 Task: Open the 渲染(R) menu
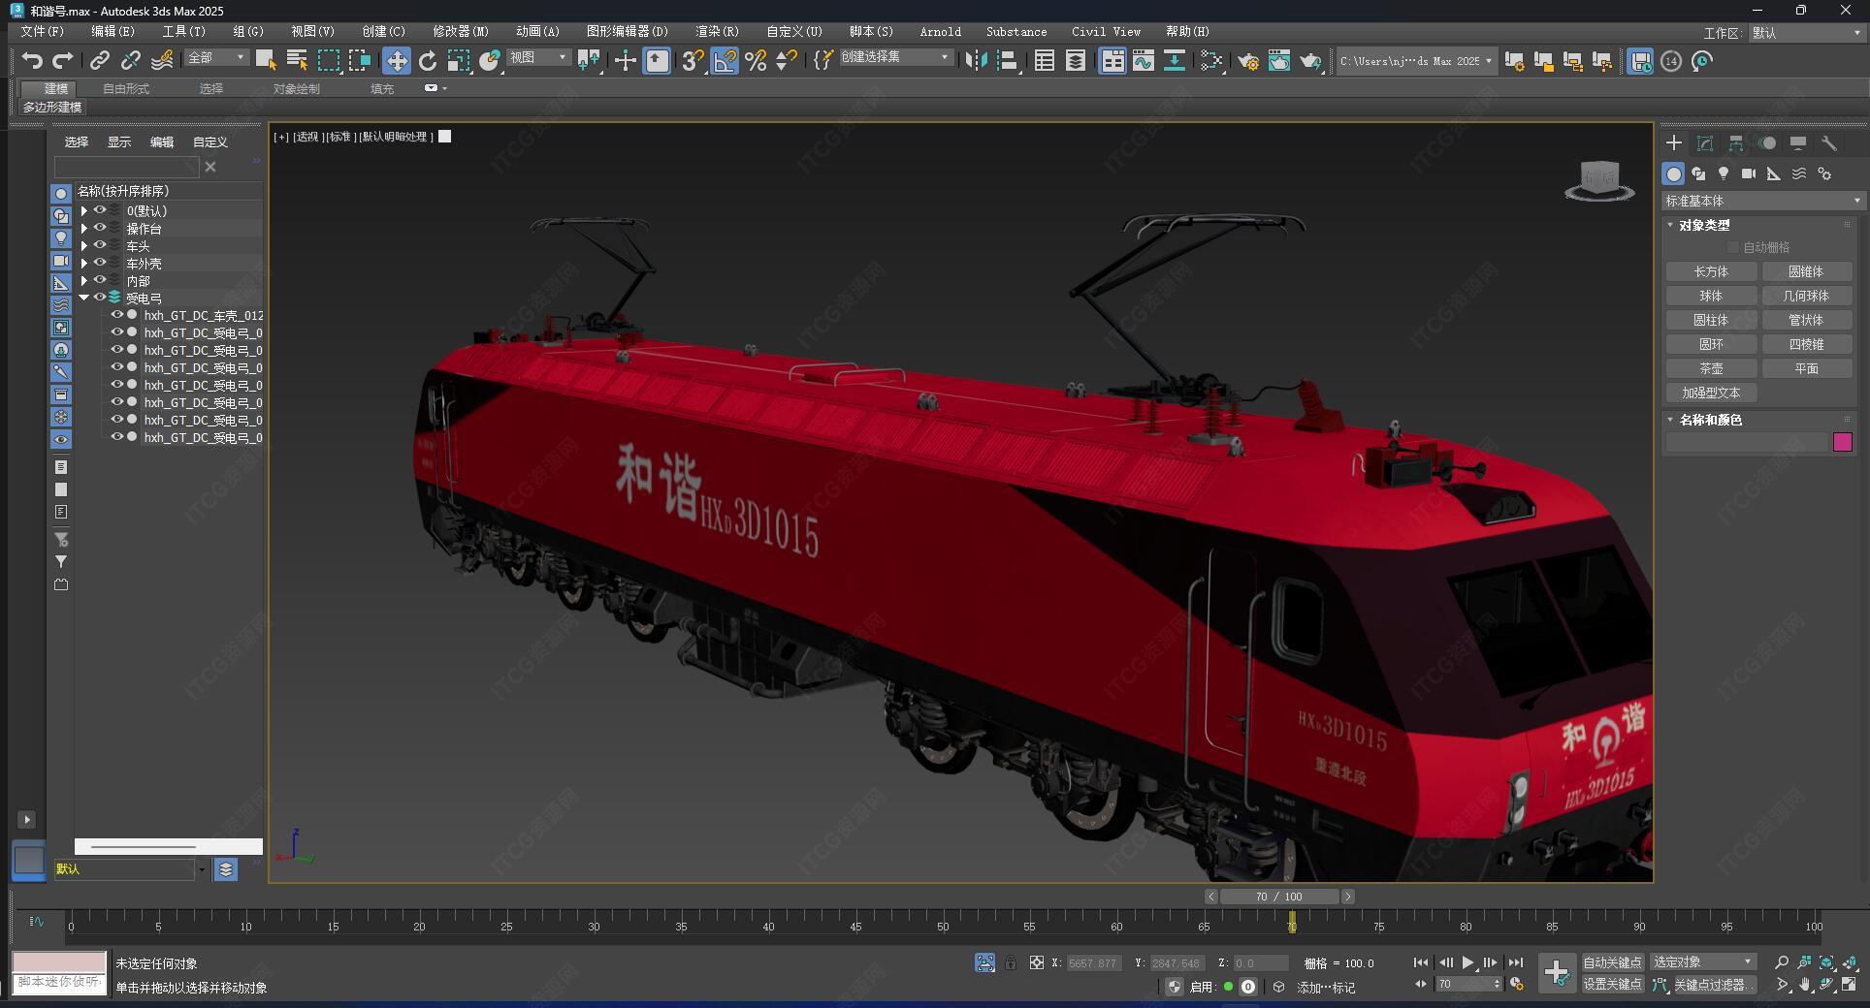pos(716,32)
